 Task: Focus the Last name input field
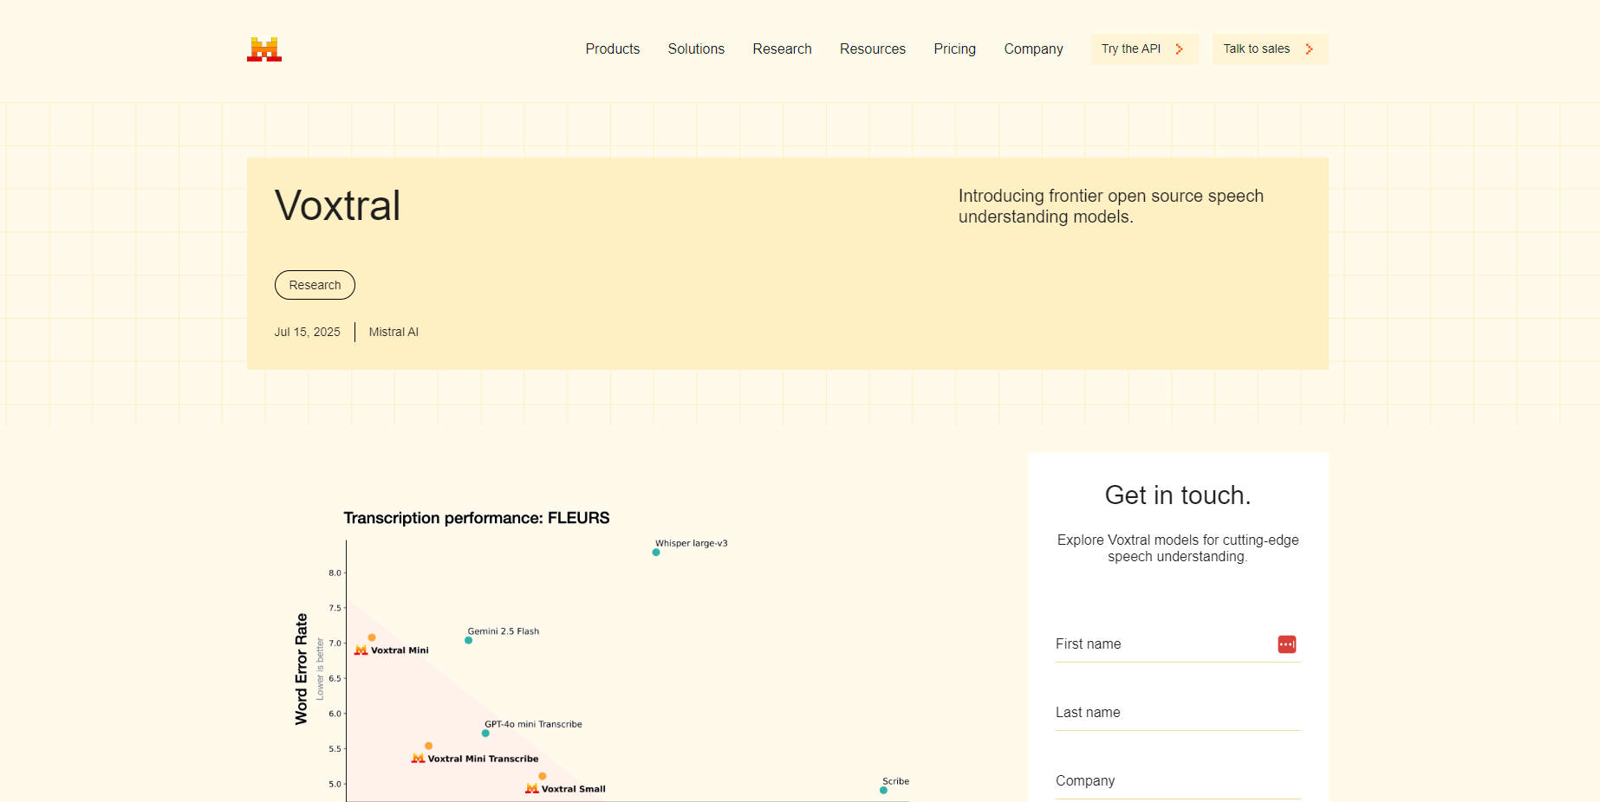click(x=1177, y=713)
